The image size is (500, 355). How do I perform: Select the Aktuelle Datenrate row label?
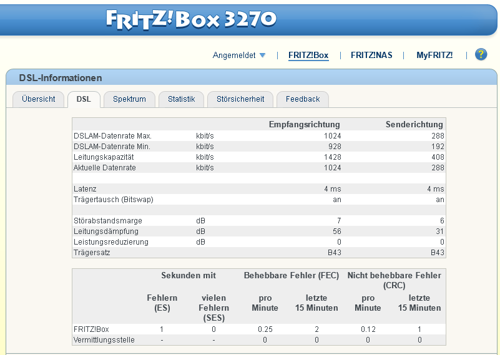105,168
